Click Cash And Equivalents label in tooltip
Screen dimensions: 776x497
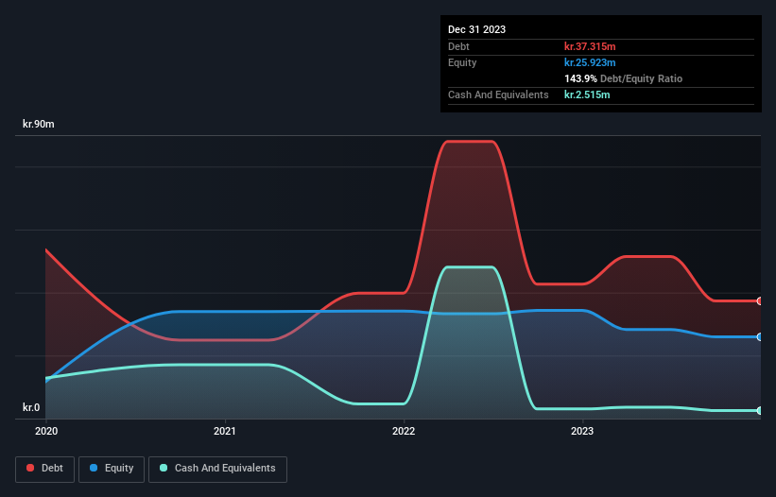[x=498, y=94]
